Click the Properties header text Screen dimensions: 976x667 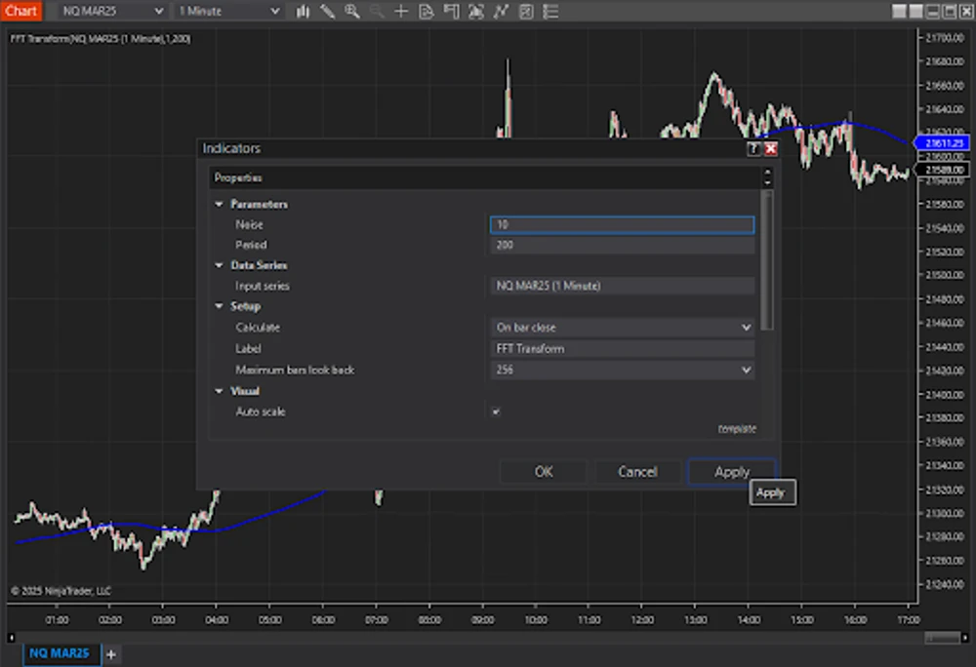(238, 177)
